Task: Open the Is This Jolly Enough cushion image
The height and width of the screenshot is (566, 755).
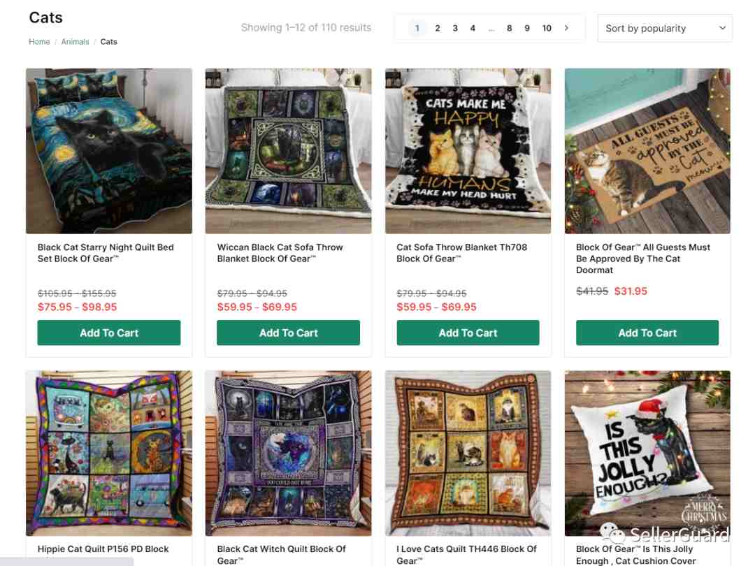Action: click(x=647, y=453)
